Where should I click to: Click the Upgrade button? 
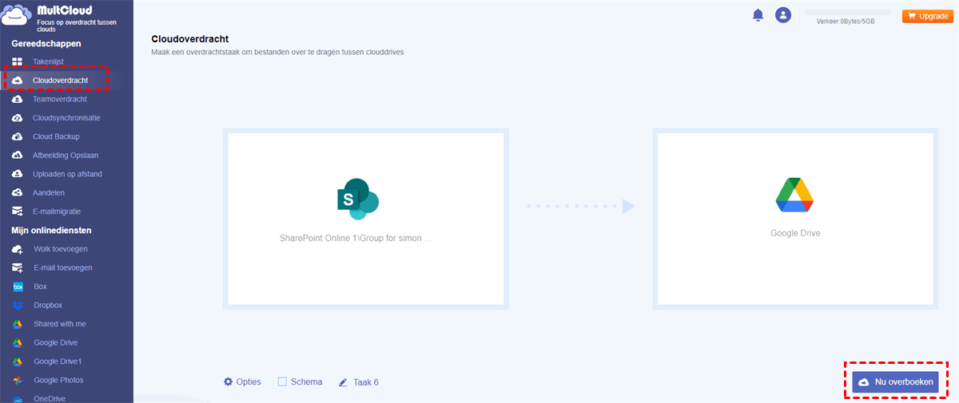pos(927,16)
